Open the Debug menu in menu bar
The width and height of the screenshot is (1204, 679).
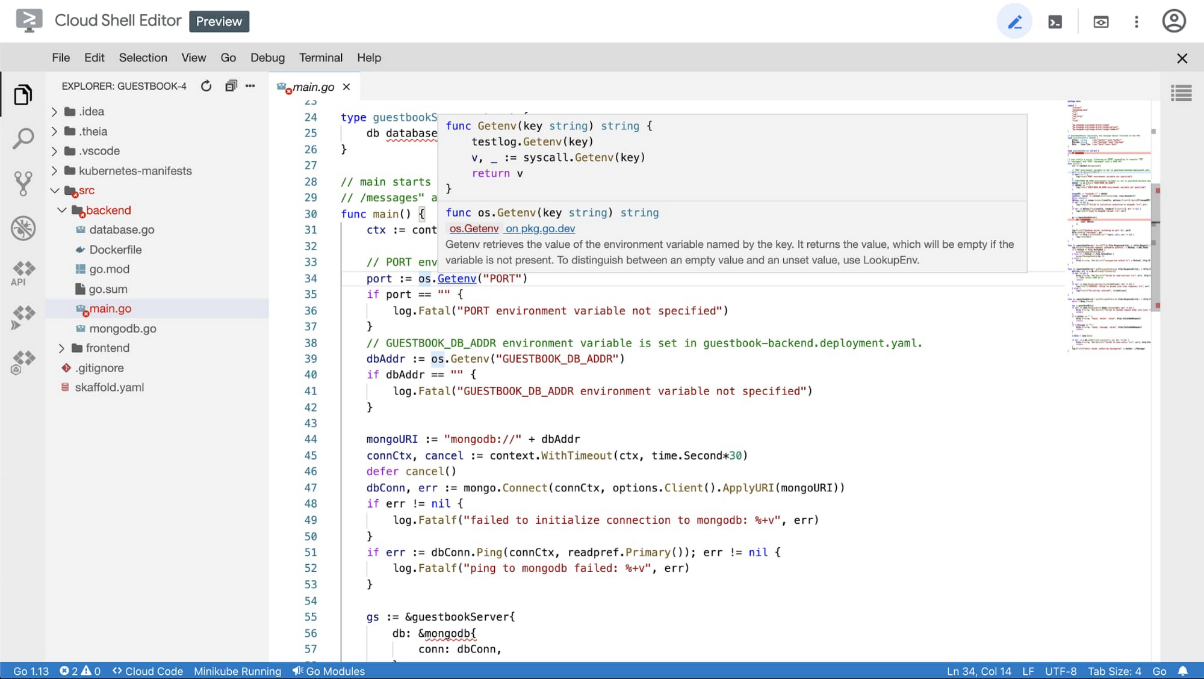(266, 57)
